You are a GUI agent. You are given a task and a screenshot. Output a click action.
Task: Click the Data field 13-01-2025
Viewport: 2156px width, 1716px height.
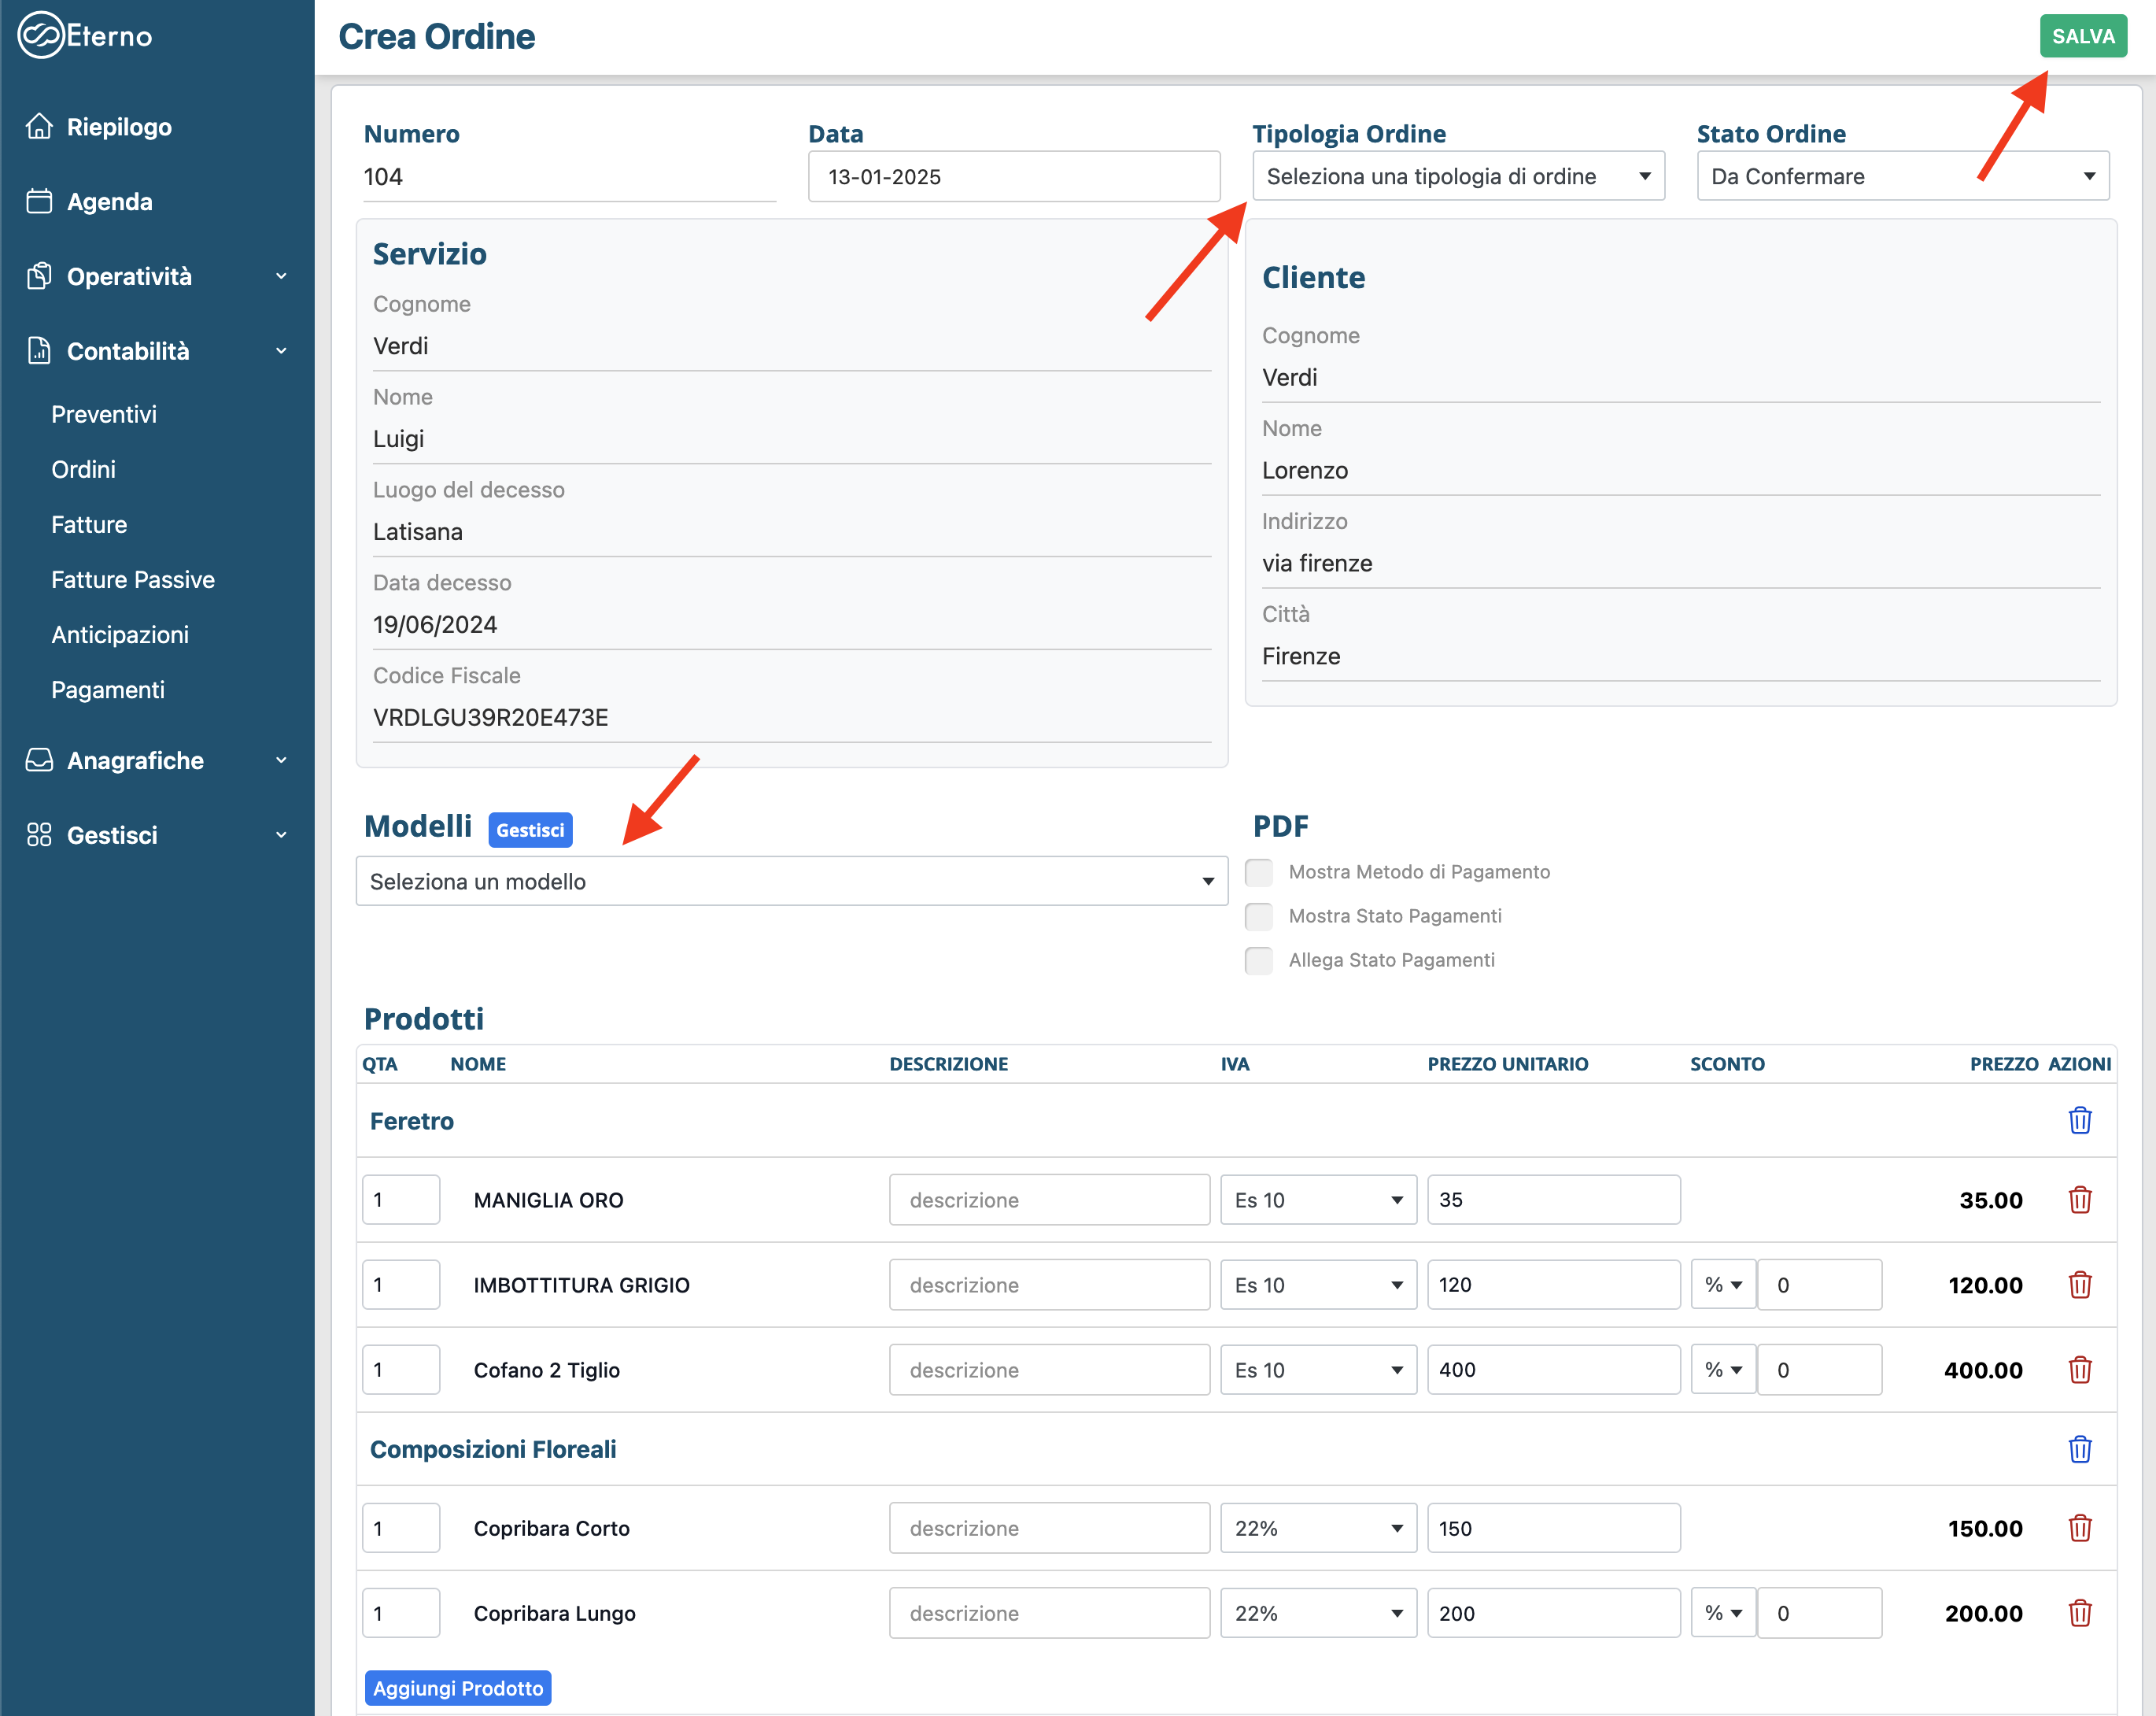[x=1013, y=177]
